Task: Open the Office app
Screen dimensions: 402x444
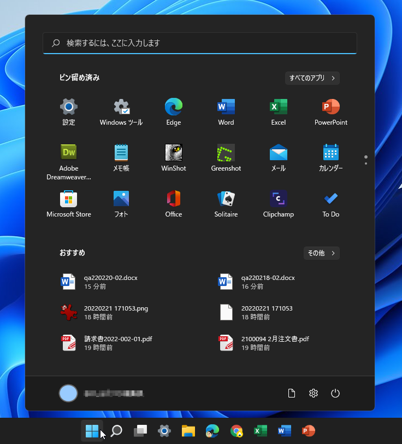Action: pos(174,203)
